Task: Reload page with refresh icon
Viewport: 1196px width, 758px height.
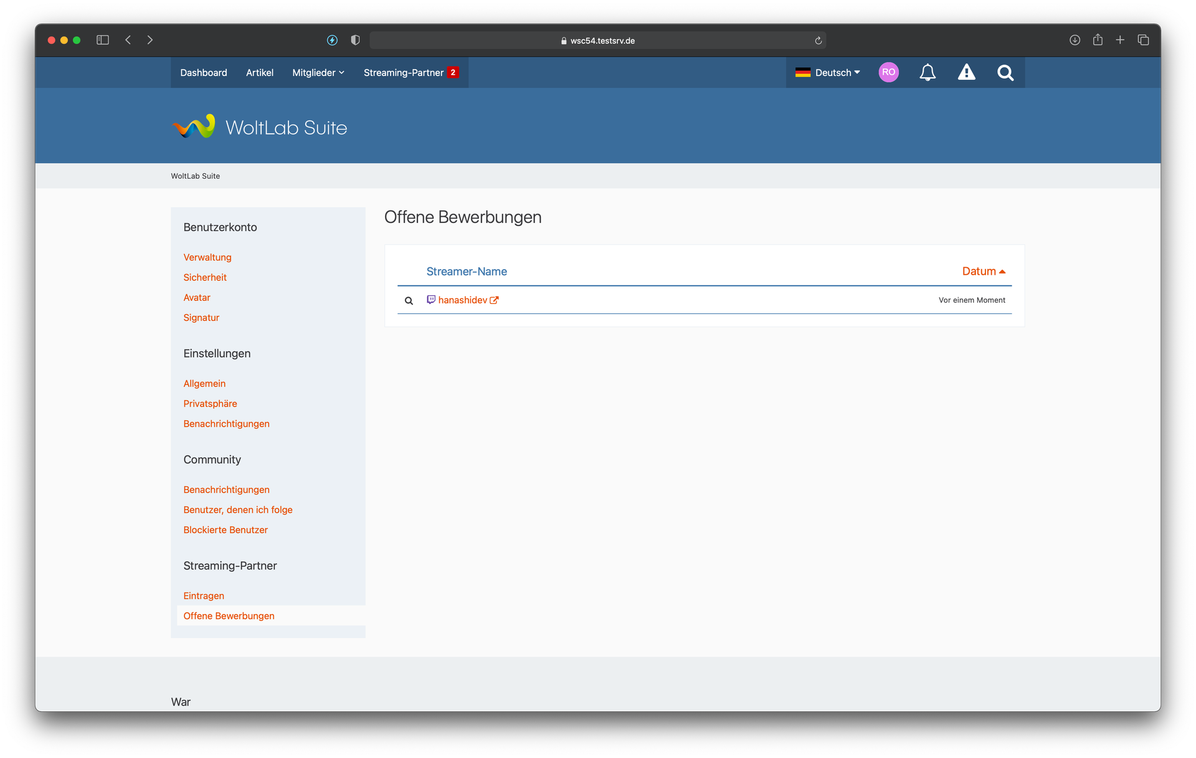Action: click(x=818, y=40)
